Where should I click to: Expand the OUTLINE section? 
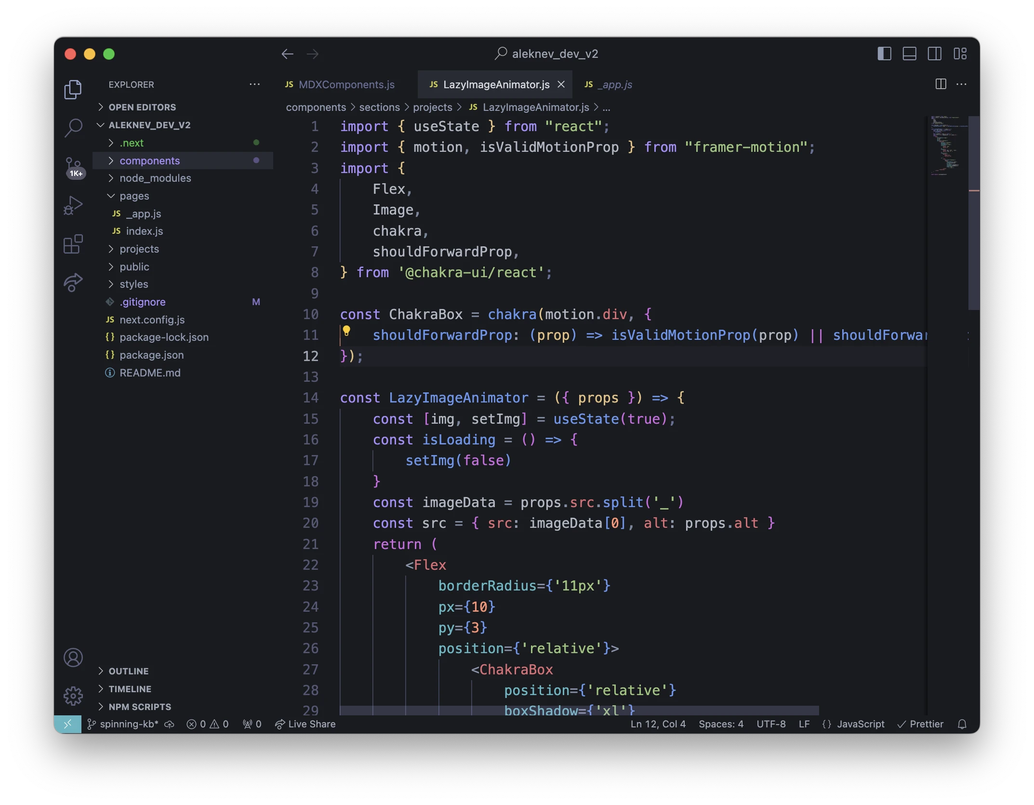128,671
